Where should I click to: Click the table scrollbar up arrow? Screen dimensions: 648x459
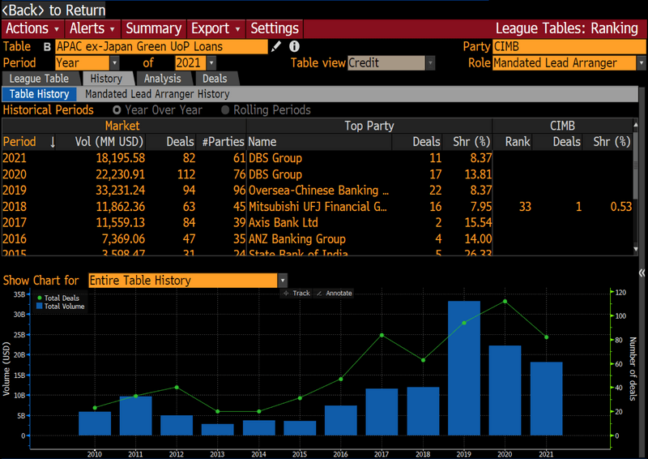[x=636, y=125]
